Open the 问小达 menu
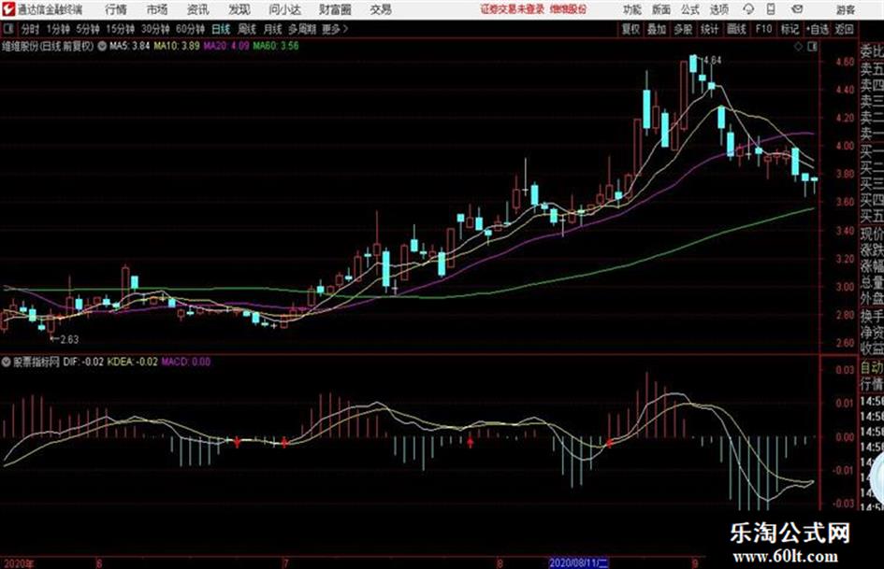The image size is (884, 569). click(x=284, y=9)
